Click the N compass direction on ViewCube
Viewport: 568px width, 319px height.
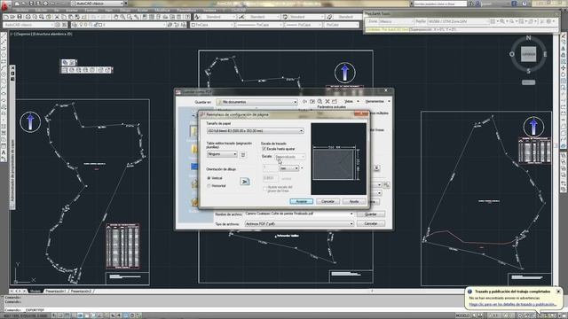tap(528, 38)
